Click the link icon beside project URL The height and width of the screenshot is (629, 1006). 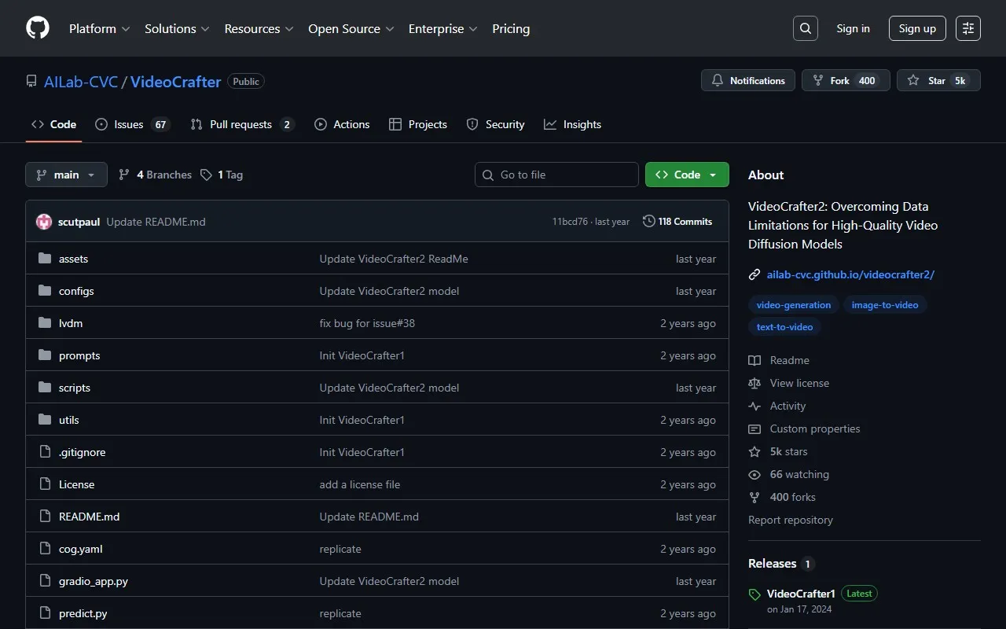pos(754,274)
